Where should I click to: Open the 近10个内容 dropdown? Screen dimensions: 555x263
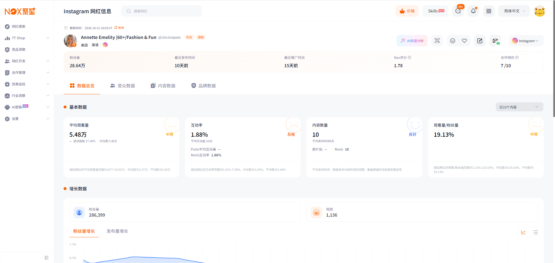519,107
